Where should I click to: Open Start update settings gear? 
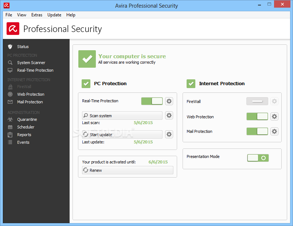(169, 134)
